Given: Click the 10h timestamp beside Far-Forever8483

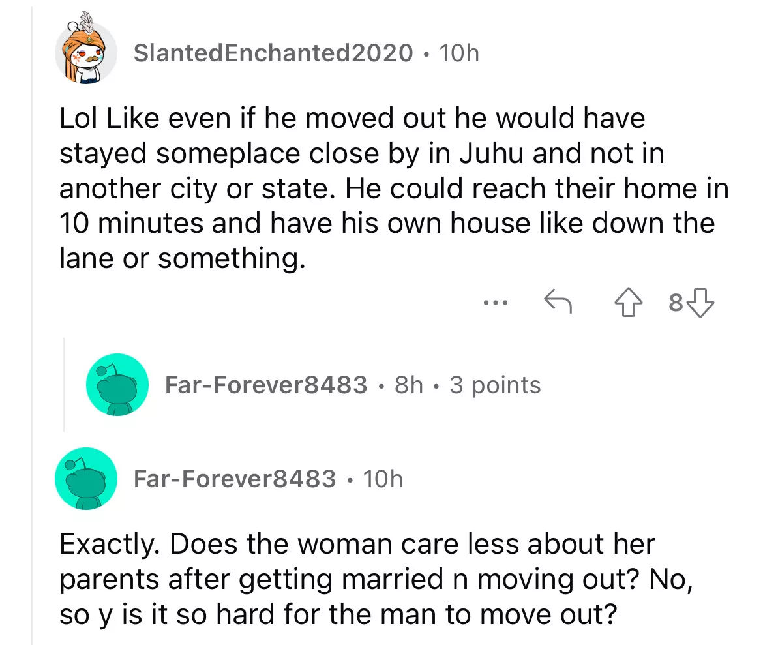Looking at the screenshot, I should (x=383, y=479).
